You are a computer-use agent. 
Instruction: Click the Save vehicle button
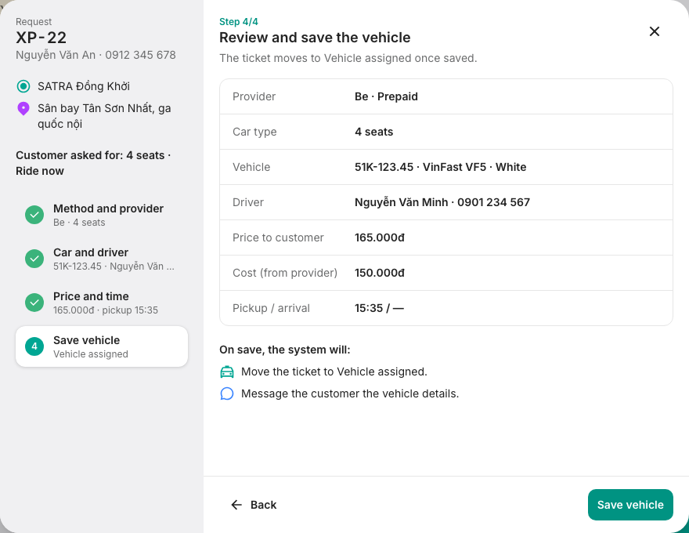630,505
